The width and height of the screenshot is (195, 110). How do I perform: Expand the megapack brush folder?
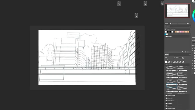[165, 103]
